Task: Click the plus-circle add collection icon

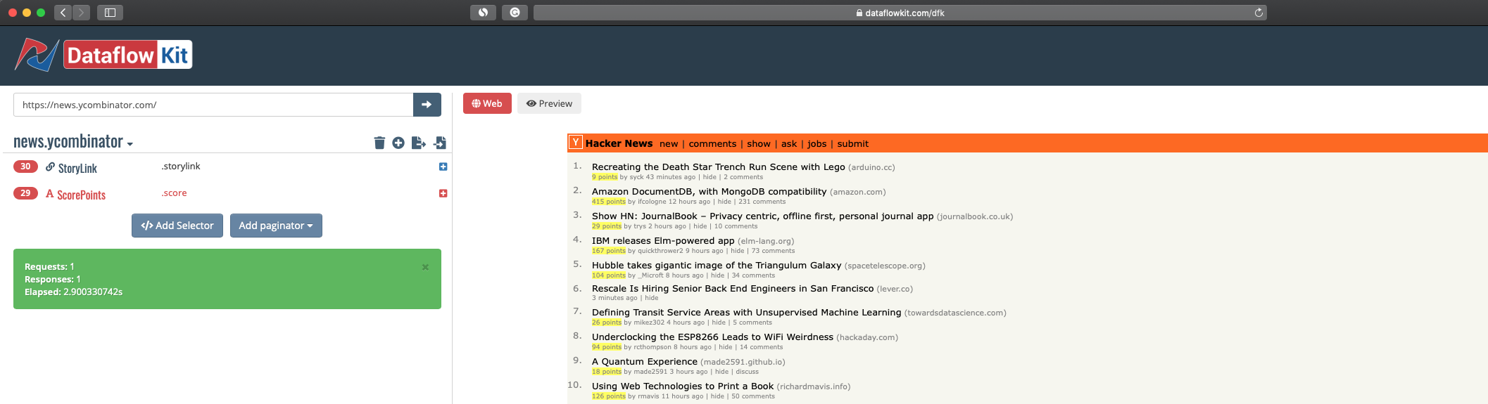Action: [x=398, y=143]
